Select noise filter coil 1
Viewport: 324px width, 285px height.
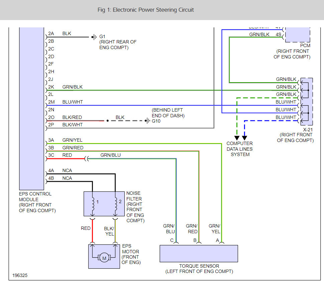point(93,204)
